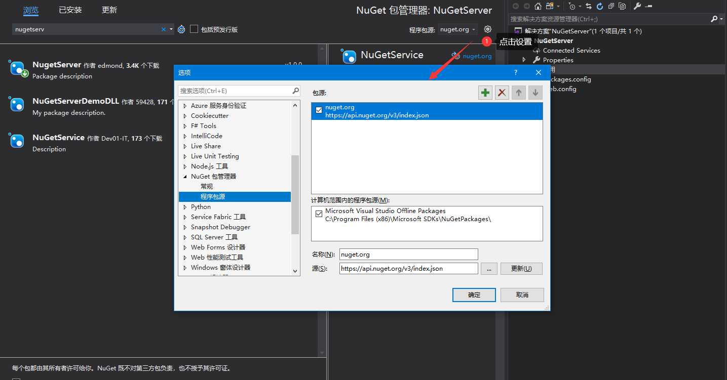Select Web Forms 设计器 in Options tree

(x=218, y=247)
